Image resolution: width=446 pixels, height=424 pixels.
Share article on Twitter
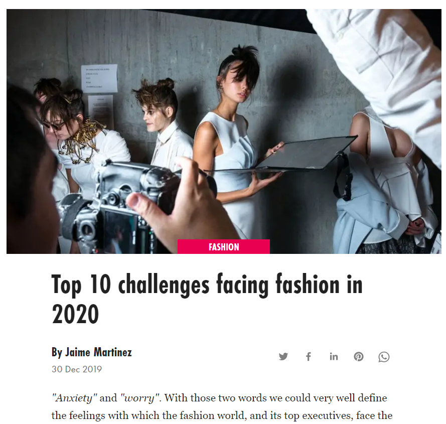point(283,357)
